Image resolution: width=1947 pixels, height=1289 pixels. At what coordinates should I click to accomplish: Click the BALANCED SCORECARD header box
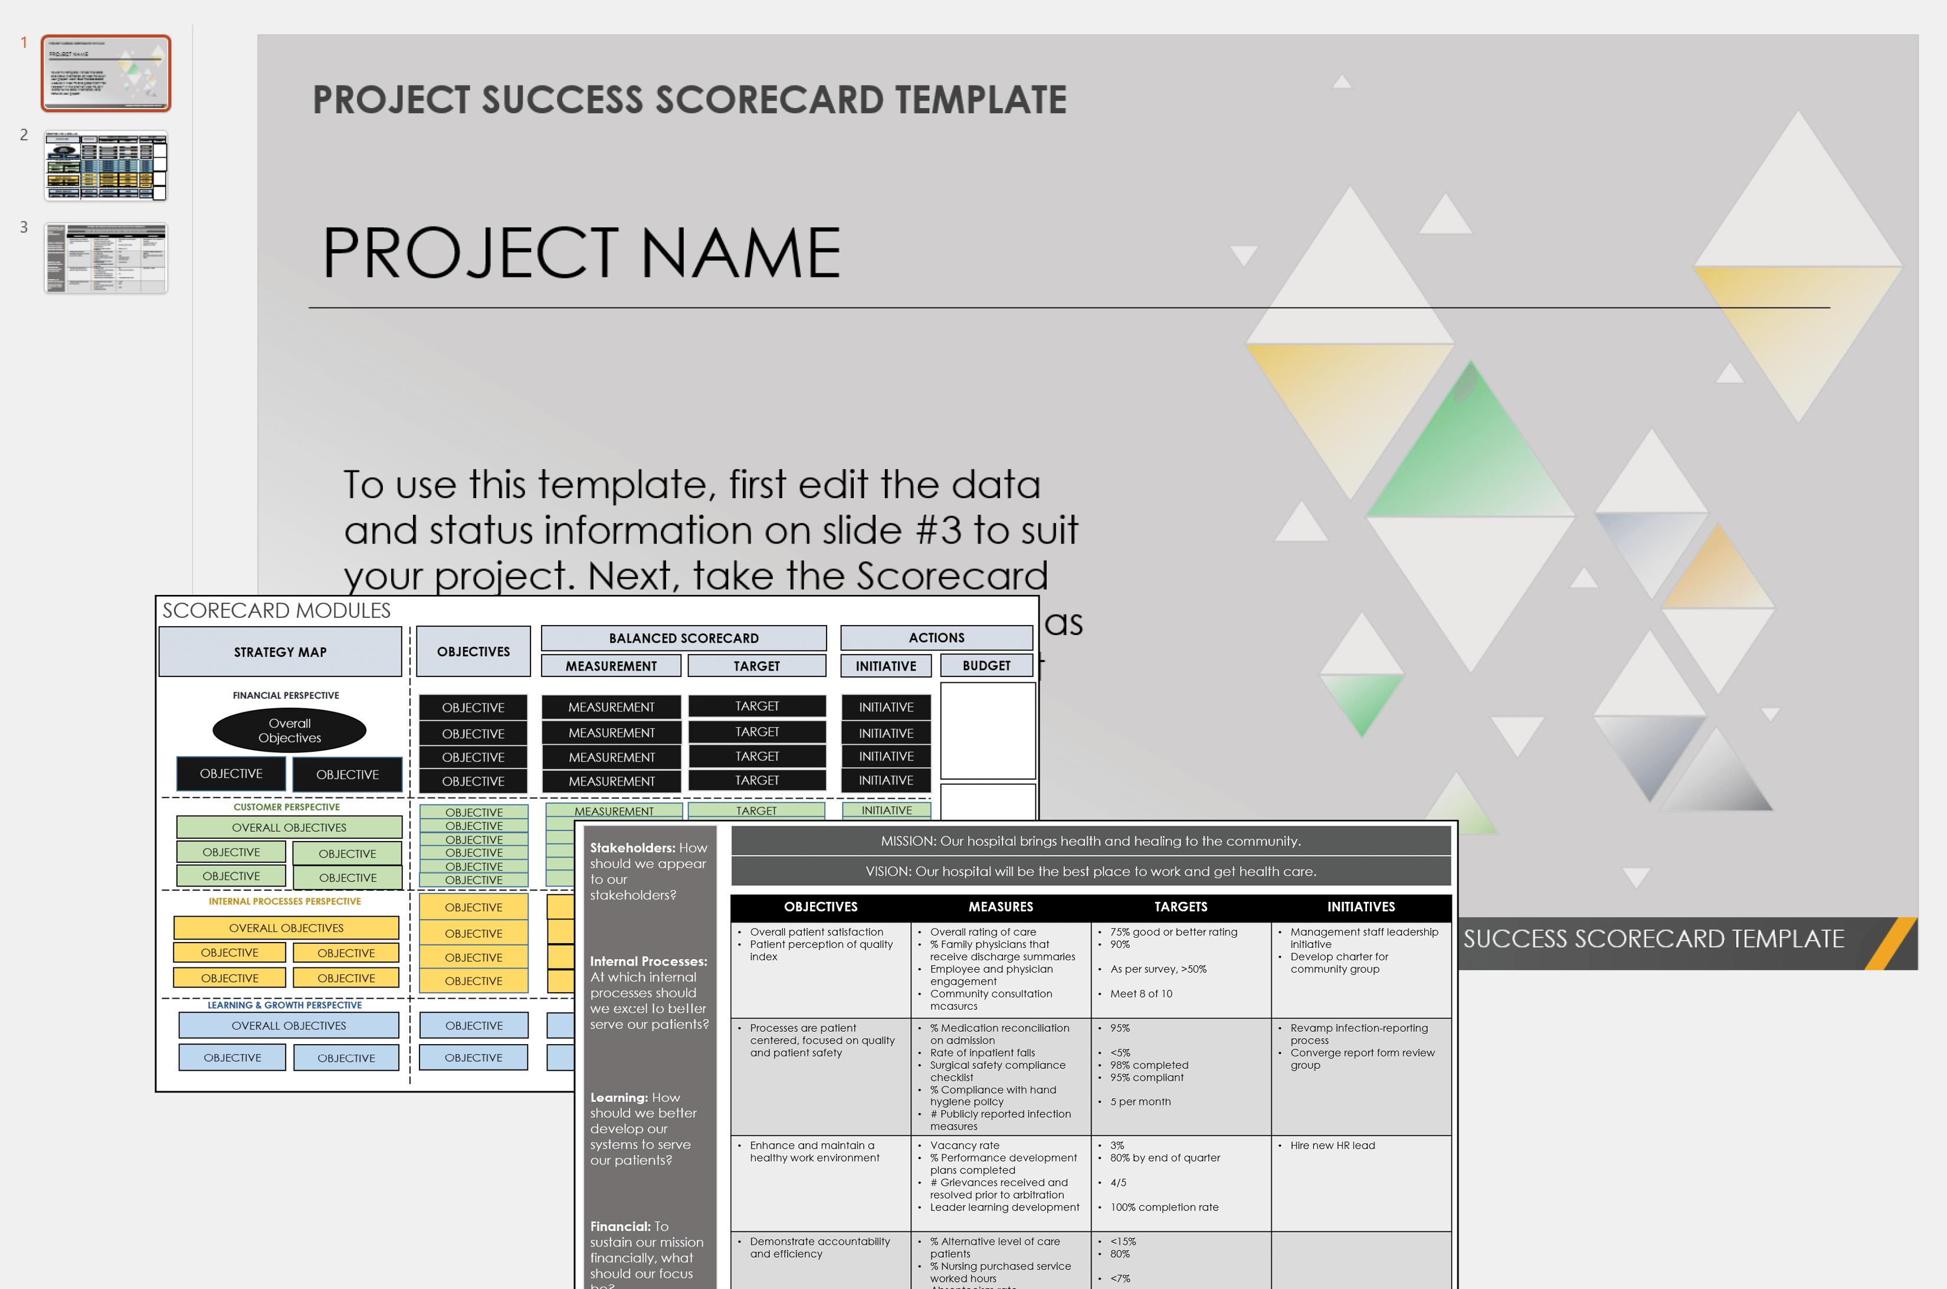pos(683,638)
